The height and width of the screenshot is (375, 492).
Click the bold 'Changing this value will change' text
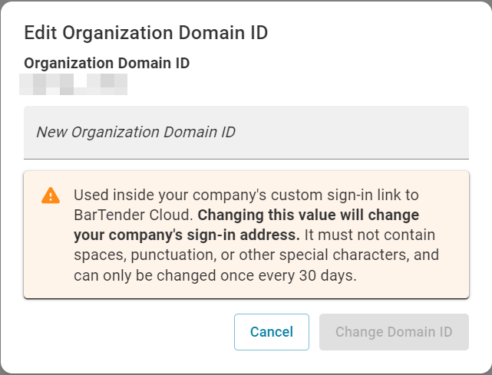click(309, 215)
